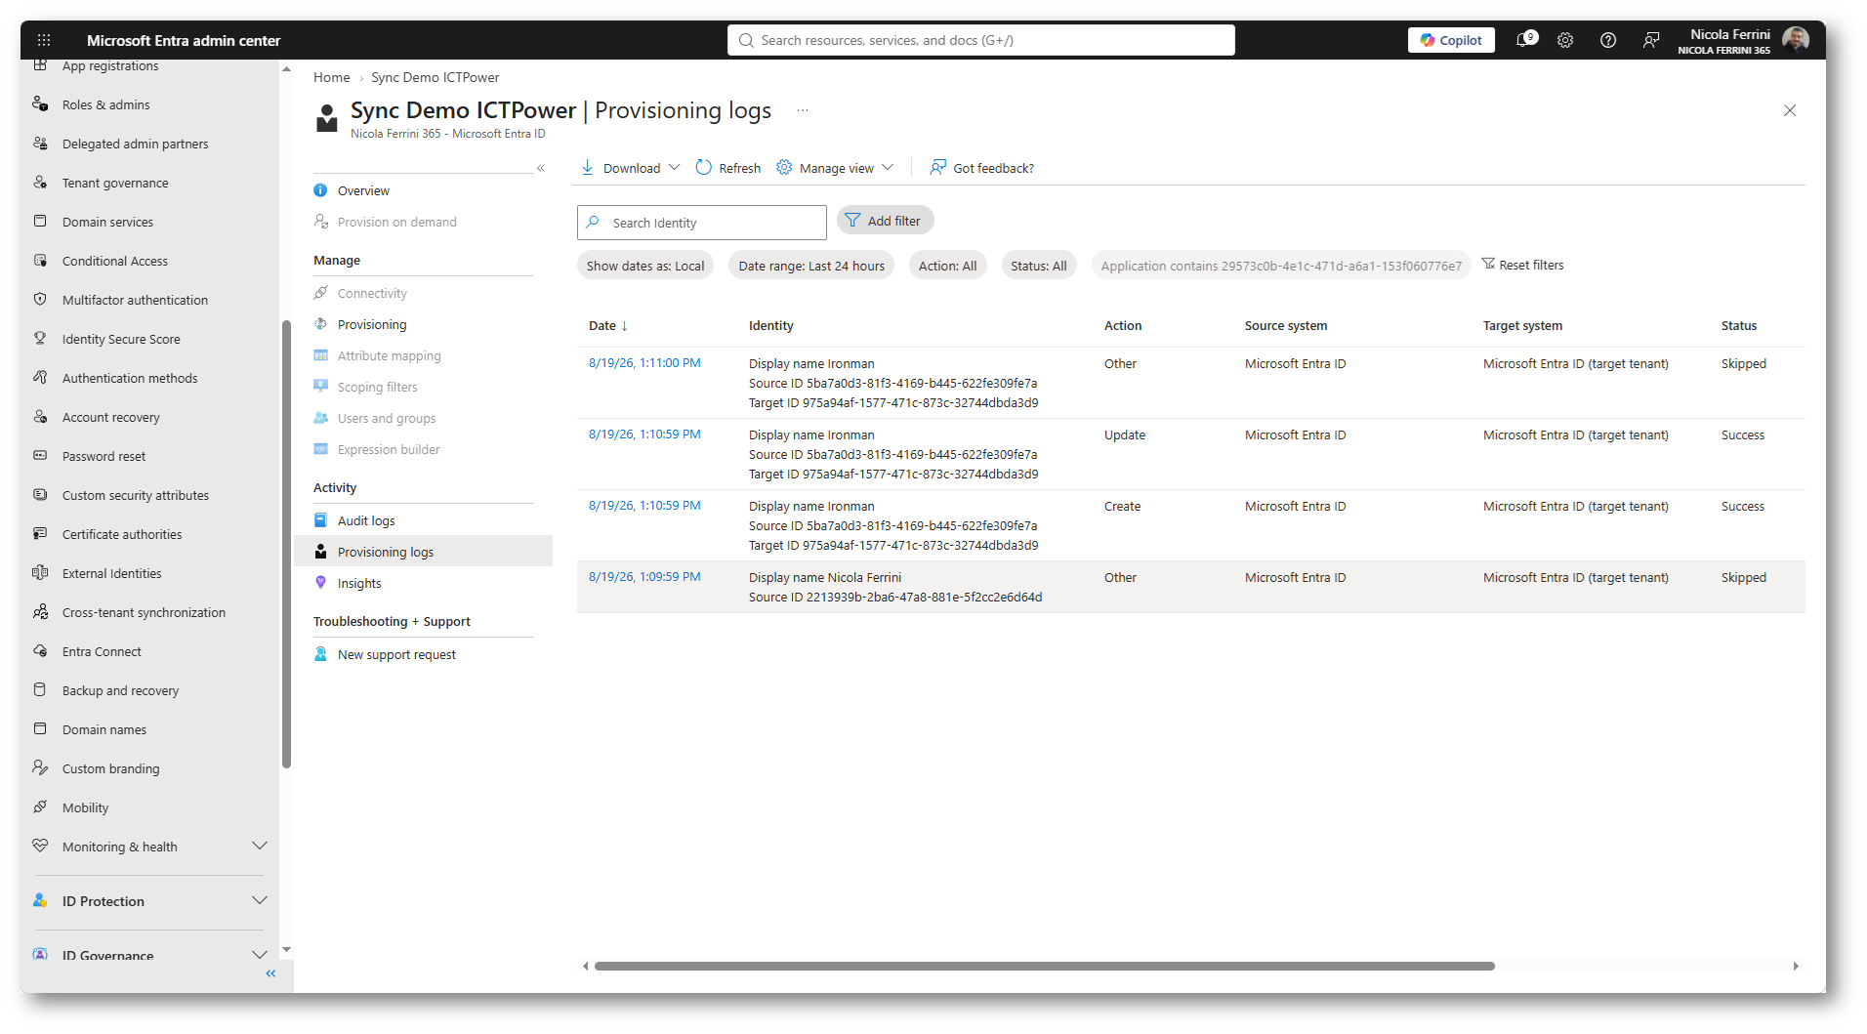Click the Backup and recovery icon
This screenshot has height=1034, width=1867.
[40, 690]
